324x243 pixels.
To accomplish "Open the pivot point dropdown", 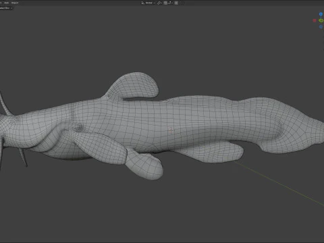I will (159, 3).
